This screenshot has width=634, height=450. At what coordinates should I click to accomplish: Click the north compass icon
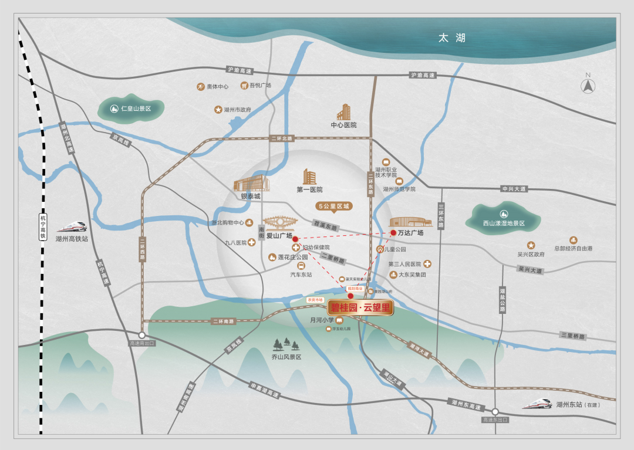588,86
